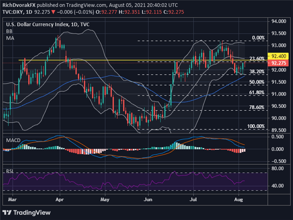Screen dimensions: 293x220
Task: Click the red down-arrow change indicator
Action: coord(53,12)
